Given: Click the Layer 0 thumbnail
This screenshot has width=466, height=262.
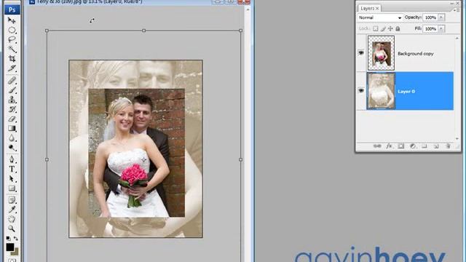Looking at the screenshot, I should [381, 91].
